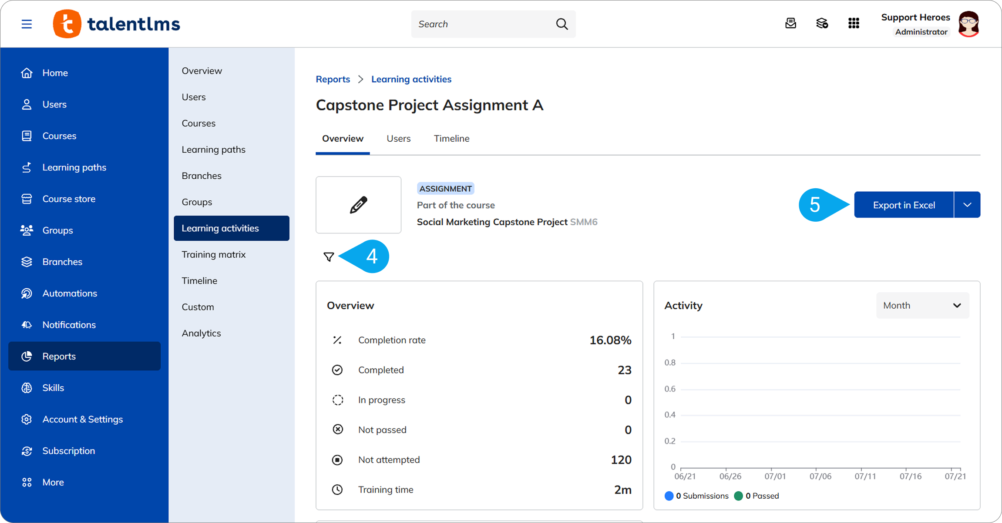This screenshot has width=1002, height=523.
Task: Open the Month period dropdown
Action: (x=922, y=306)
